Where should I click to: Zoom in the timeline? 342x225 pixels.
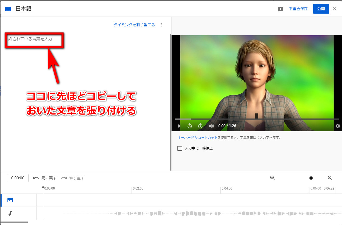(330, 178)
